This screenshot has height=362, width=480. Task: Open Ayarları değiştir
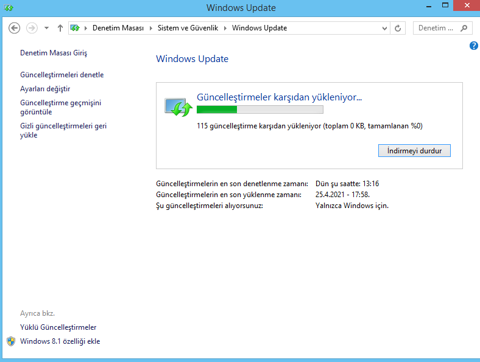tap(45, 89)
